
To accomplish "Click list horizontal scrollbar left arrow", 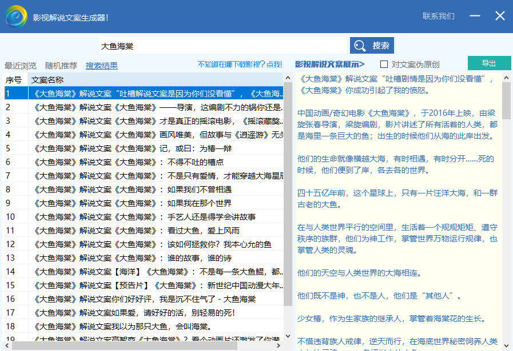I will (7, 345).
